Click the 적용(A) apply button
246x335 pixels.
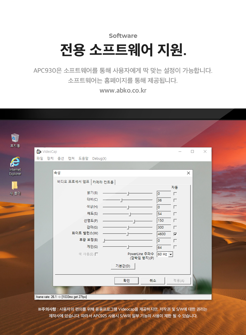[179, 281]
